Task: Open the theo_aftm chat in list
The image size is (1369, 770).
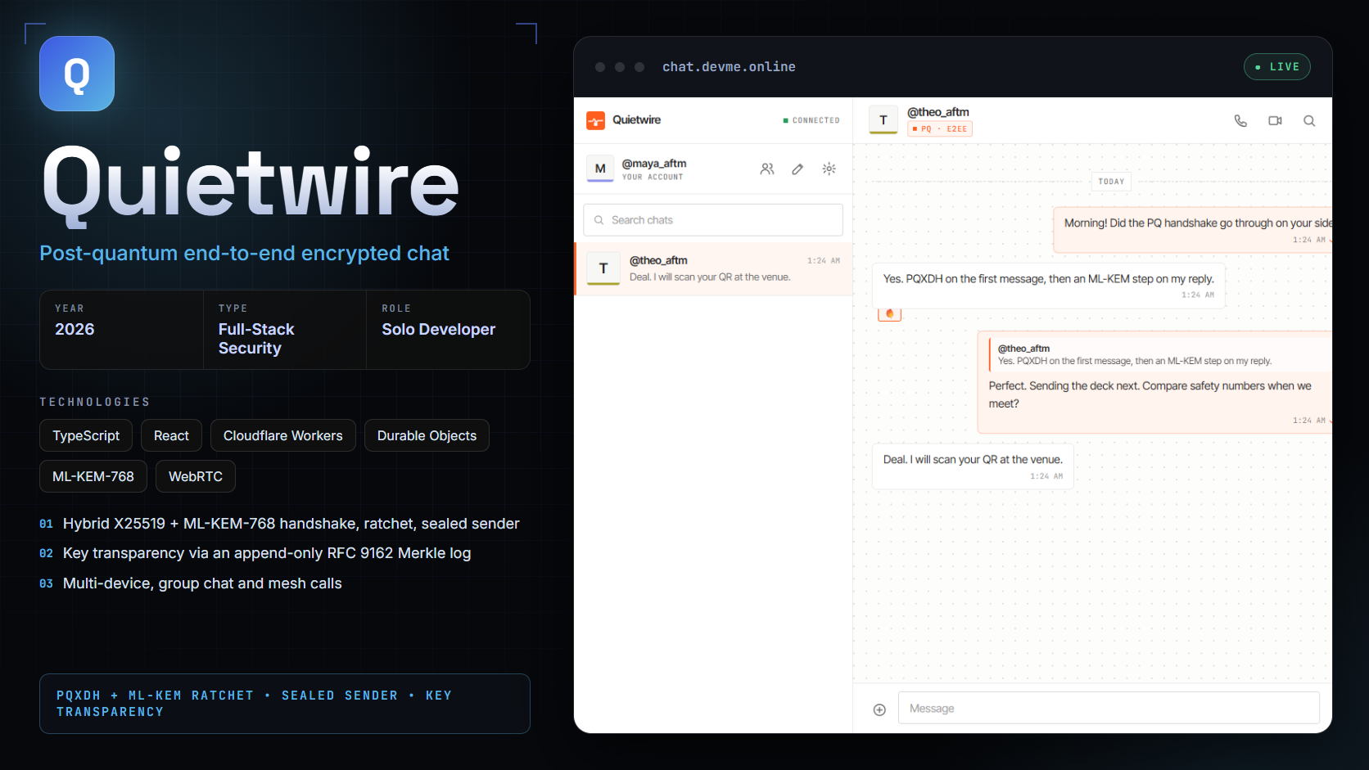Action: pos(714,268)
